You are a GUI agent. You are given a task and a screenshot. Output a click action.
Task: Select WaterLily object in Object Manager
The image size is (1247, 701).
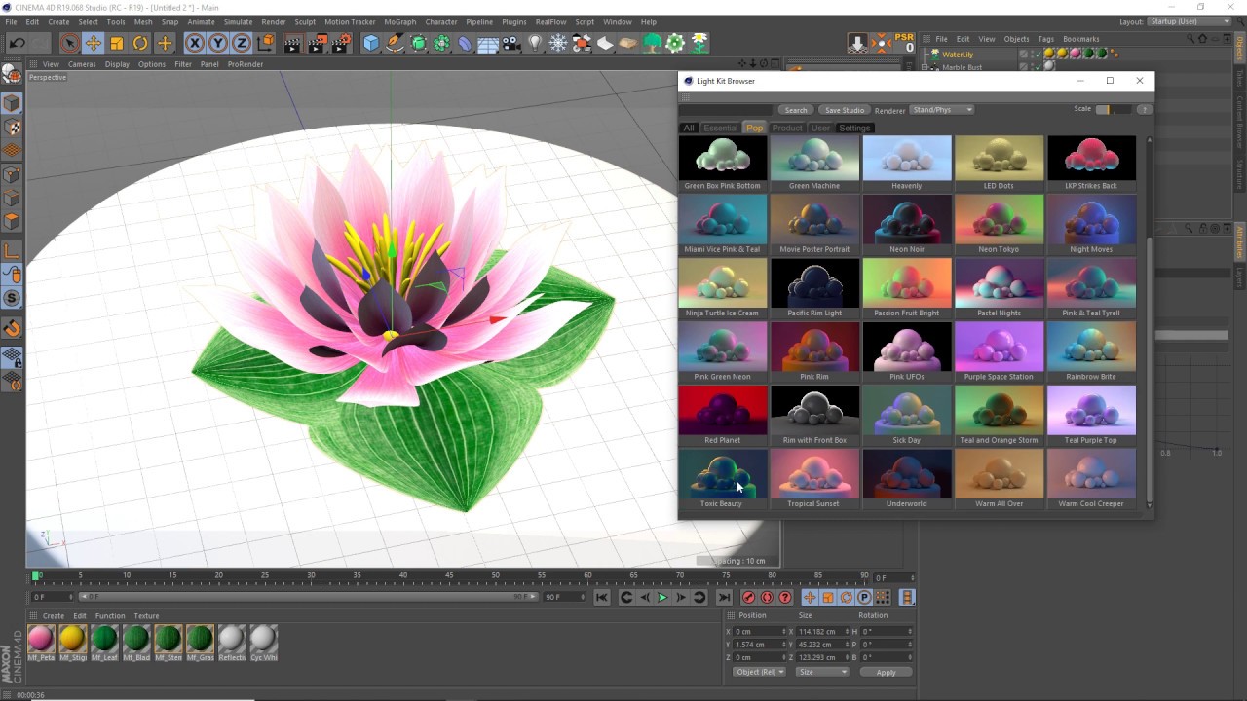tap(958, 55)
